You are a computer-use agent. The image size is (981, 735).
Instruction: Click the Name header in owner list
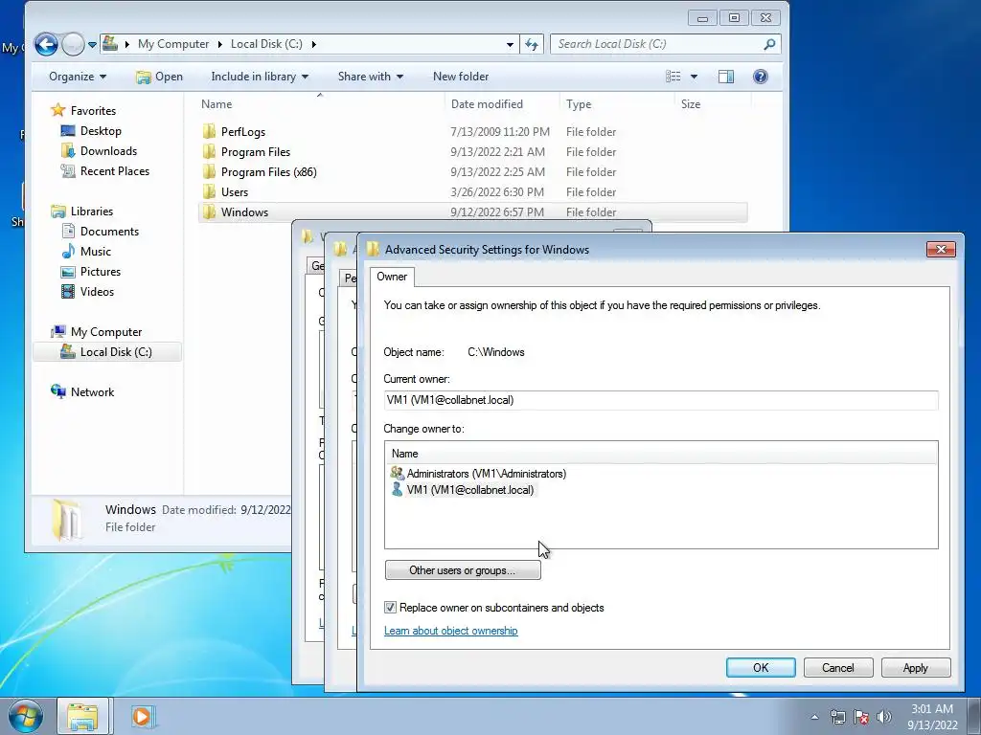[661, 454]
